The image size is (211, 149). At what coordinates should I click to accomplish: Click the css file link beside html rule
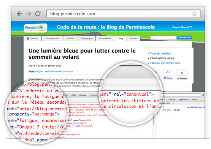[195, 107]
